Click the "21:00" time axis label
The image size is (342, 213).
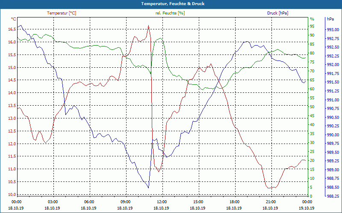click(x=271, y=202)
